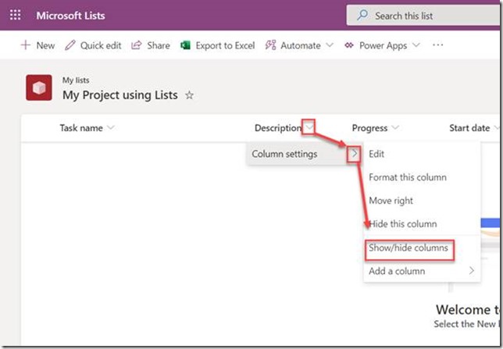Expand the Description column dropdown arrow
Viewport: 503px width, 349px height.
[310, 128]
